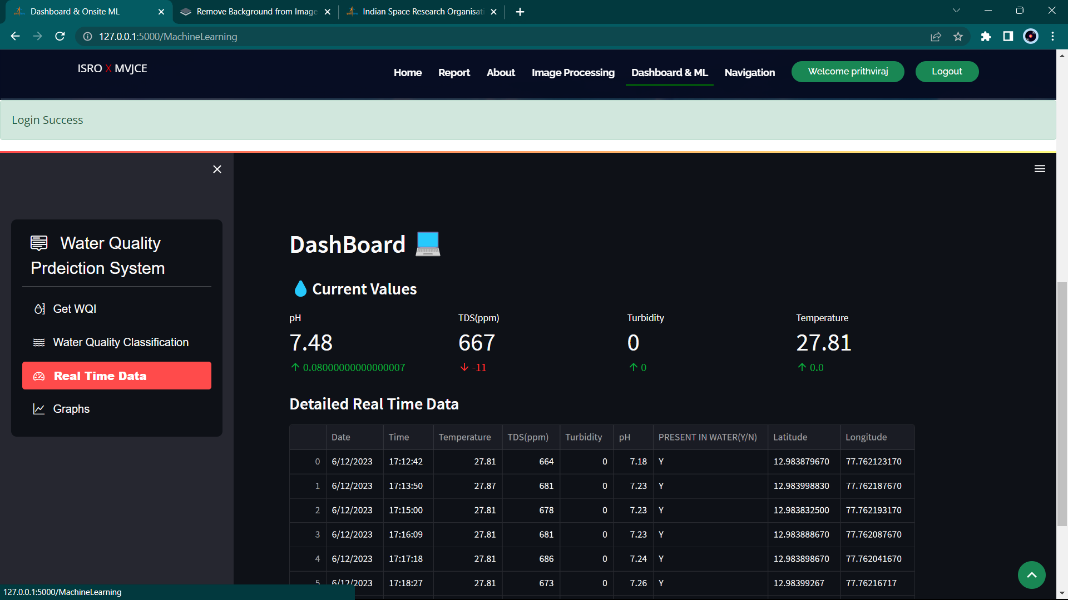Close the Remove Background from Image tab
Viewport: 1068px width, 600px height.
[328, 12]
